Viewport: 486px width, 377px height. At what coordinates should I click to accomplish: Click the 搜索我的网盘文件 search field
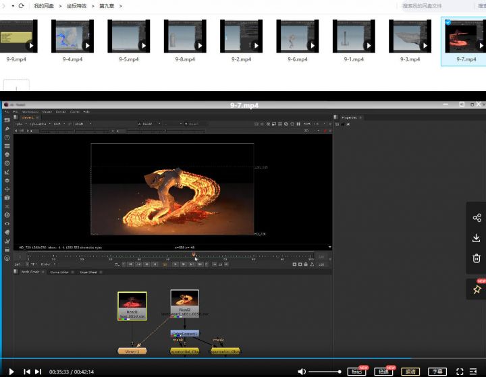click(x=437, y=6)
